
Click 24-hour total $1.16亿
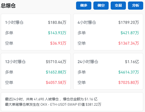click(x=132, y=62)
